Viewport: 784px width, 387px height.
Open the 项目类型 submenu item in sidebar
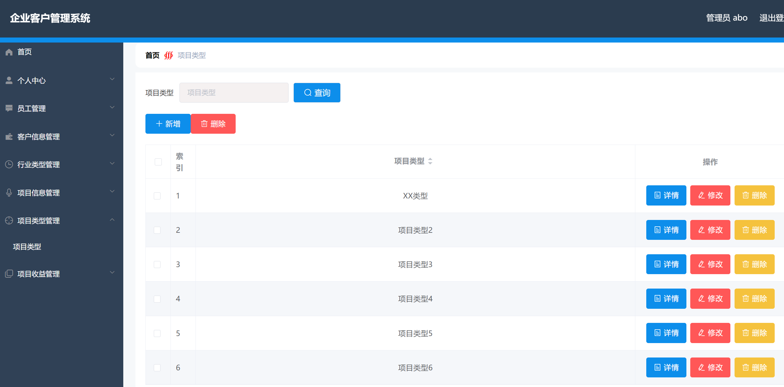[x=27, y=247]
